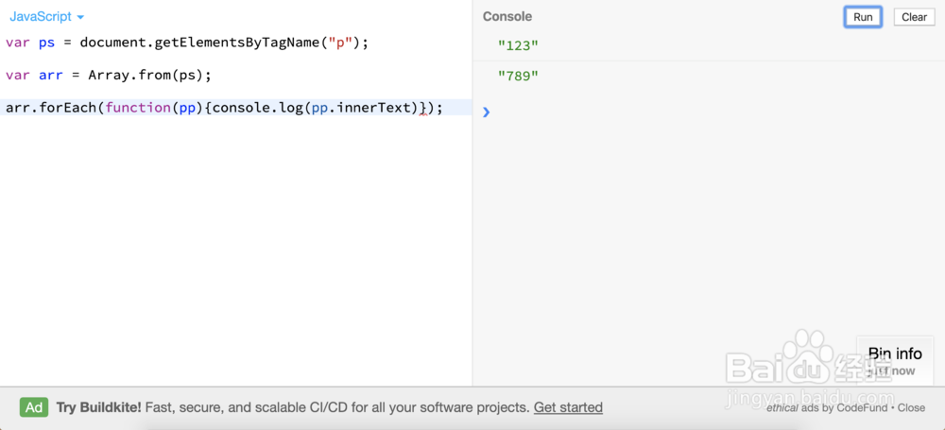Click the blue console prompt chevron
This screenshot has height=430, width=945.
[x=487, y=112]
